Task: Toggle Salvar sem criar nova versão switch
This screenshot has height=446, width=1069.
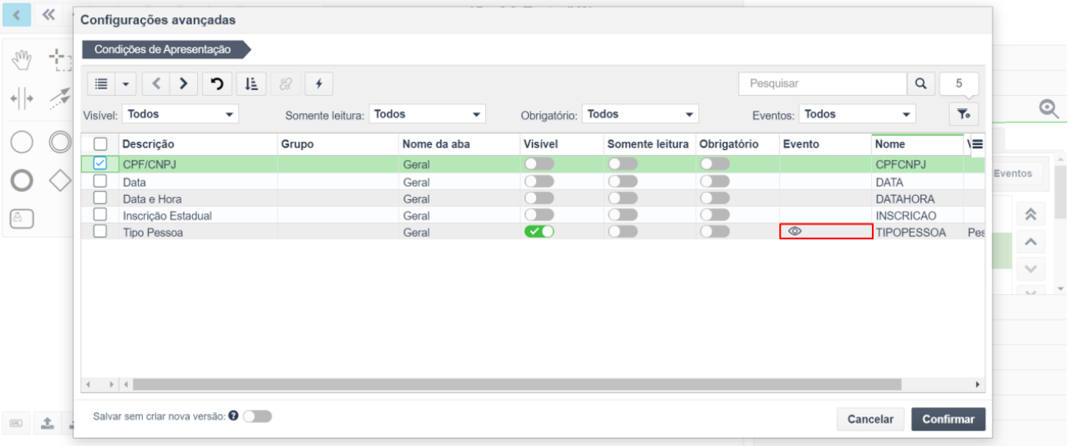Action: (x=257, y=416)
